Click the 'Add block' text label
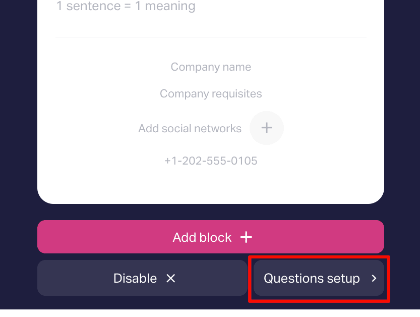This screenshot has width=420, height=317. 202,237
